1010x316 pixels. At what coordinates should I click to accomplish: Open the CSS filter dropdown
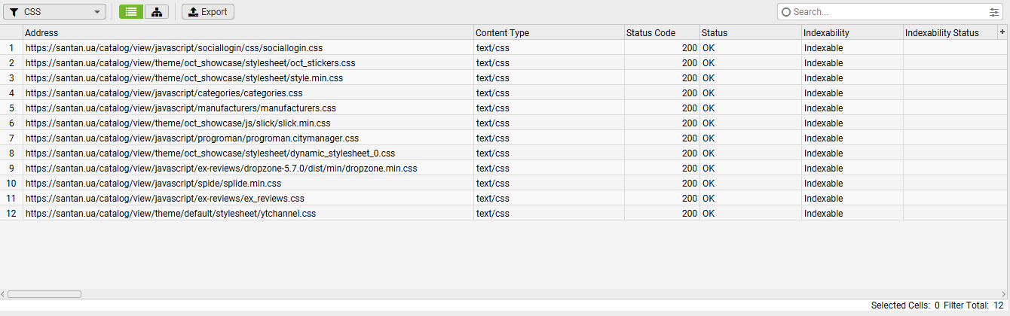click(x=55, y=12)
